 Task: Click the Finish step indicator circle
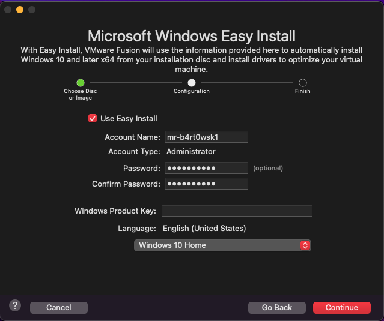pos(303,83)
